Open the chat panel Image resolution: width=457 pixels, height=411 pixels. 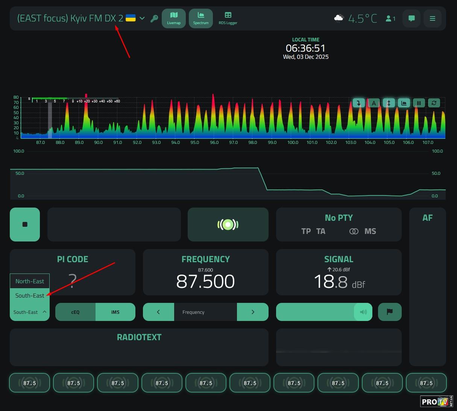pyautogui.click(x=411, y=18)
